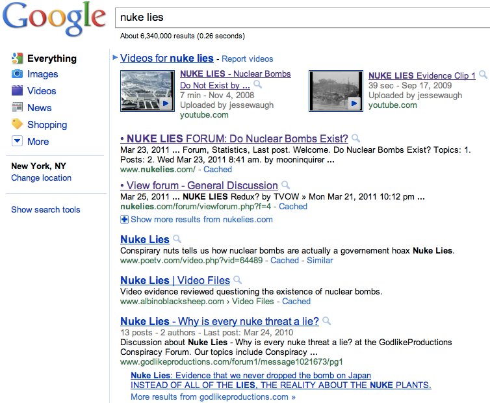Select the Everything search category
This screenshot has width=490, height=403.
[x=52, y=58]
